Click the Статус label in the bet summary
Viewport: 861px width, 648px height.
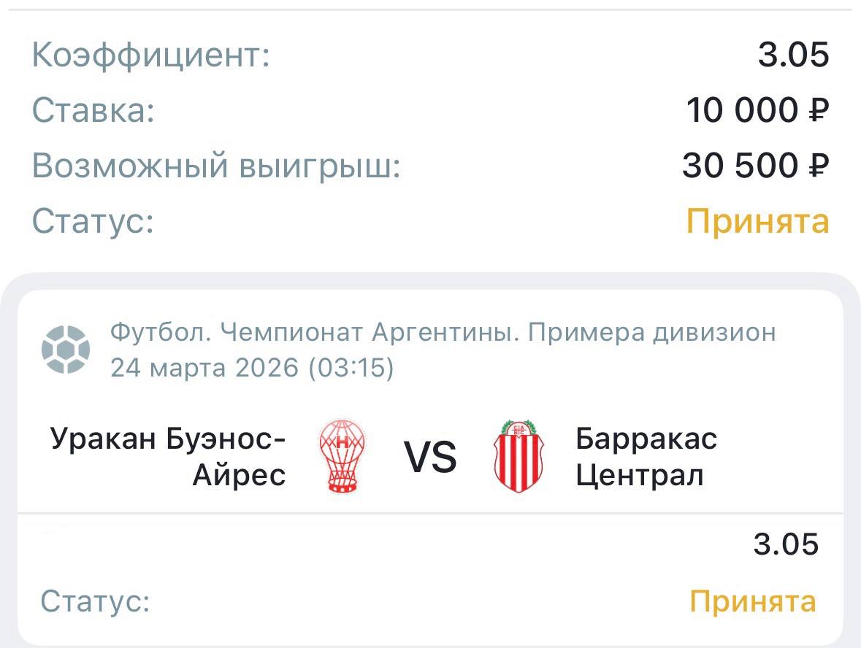(x=93, y=221)
